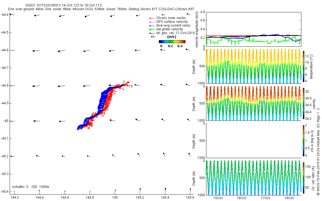Click longitude tick '144.2' on the map
Viewport: 322px width, 201px height.
pyautogui.click(x=14, y=198)
